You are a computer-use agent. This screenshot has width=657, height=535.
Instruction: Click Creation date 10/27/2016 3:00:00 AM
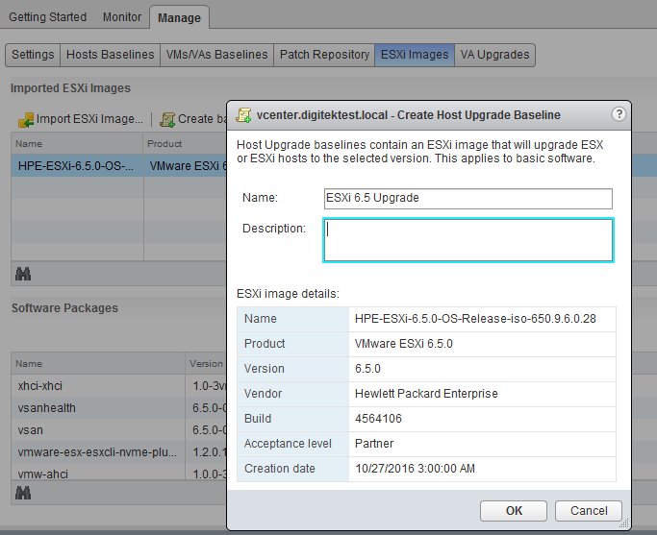point(415,469)
